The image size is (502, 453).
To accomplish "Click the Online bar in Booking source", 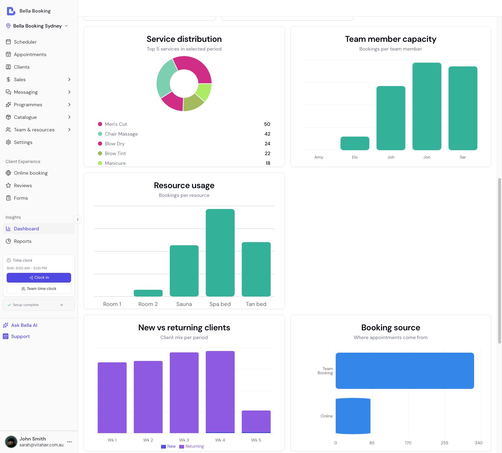I will [353, 416].
